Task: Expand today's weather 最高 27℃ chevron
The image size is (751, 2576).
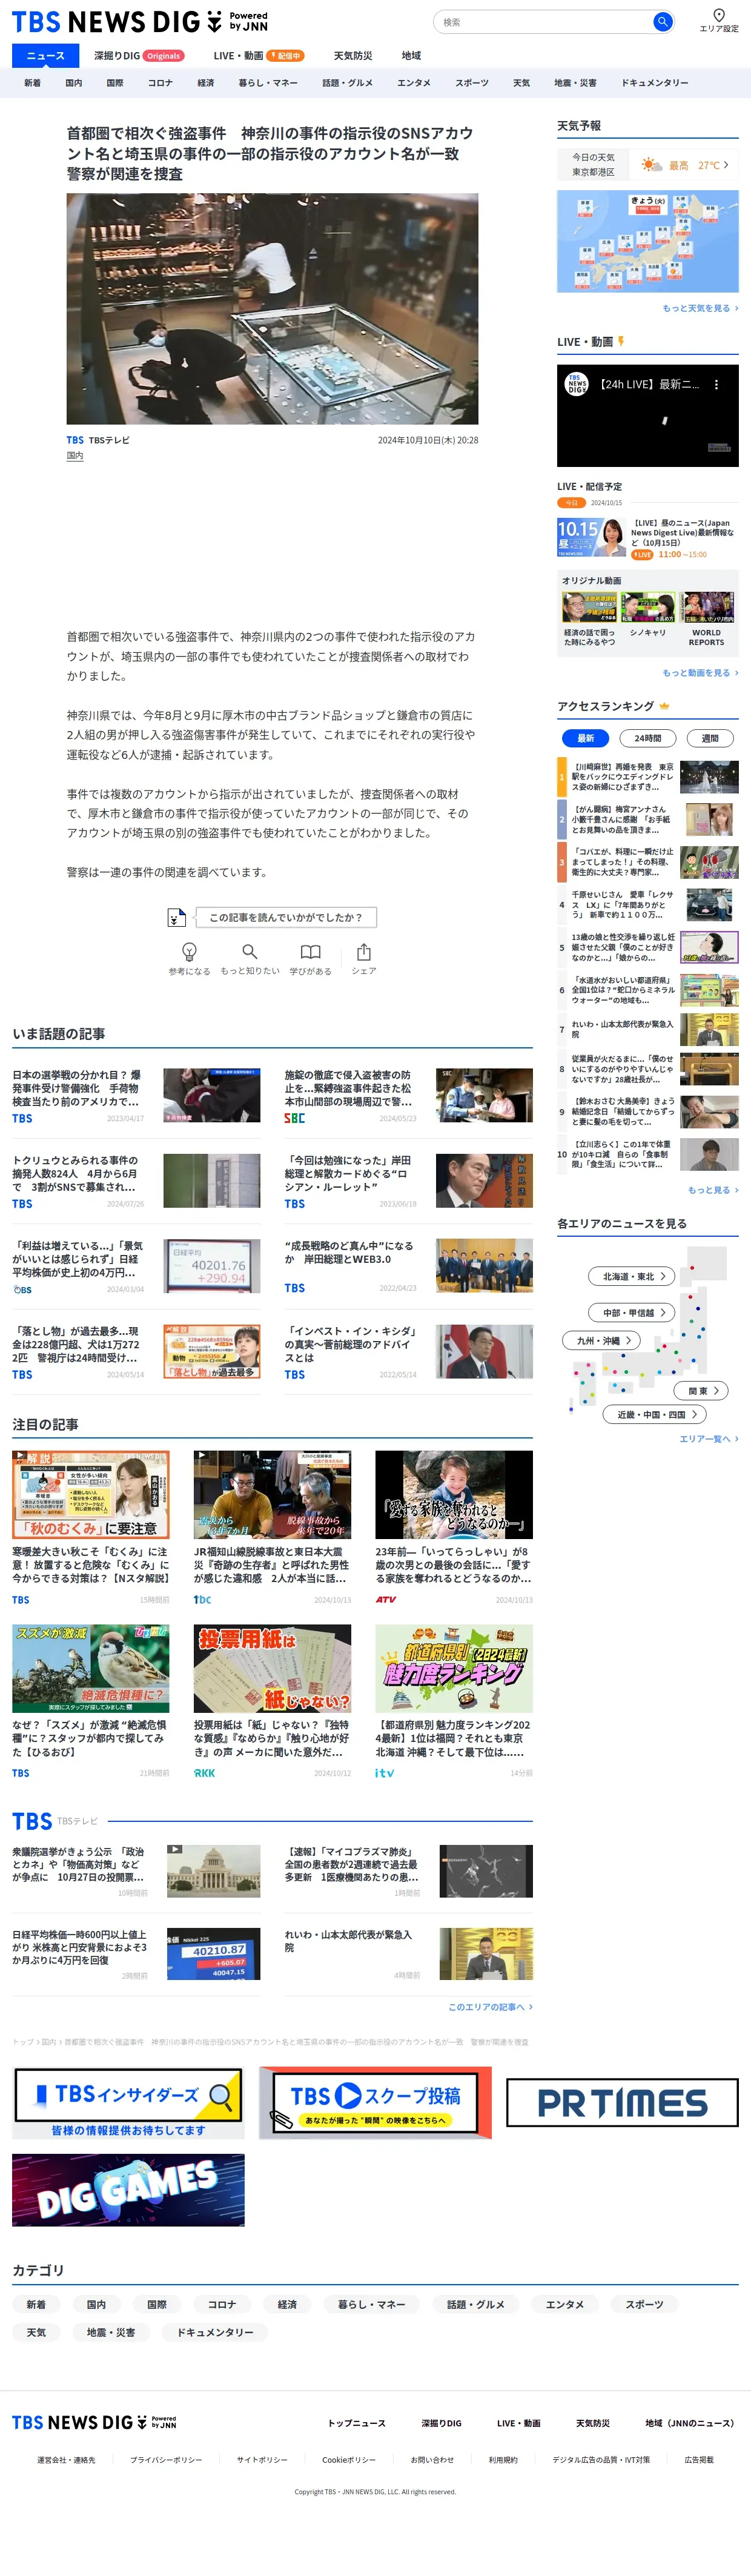Action: pyautogui.click(x=726, y=165)
